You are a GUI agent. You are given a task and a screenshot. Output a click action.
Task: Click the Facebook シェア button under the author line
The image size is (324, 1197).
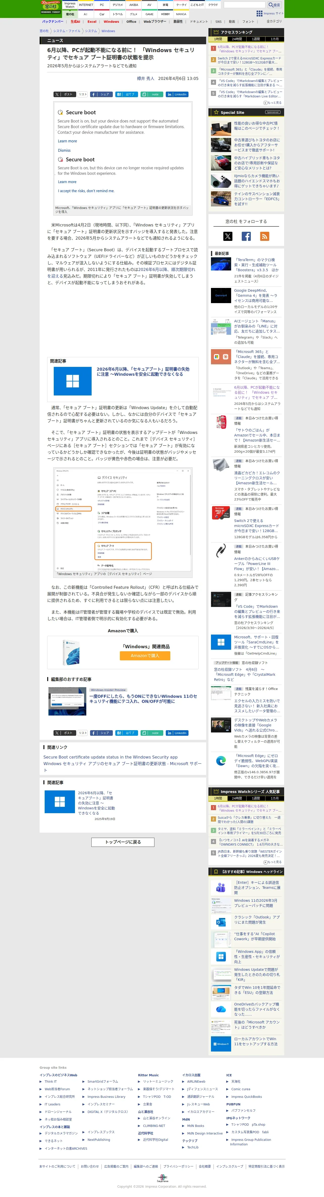[x=101, y=94]
